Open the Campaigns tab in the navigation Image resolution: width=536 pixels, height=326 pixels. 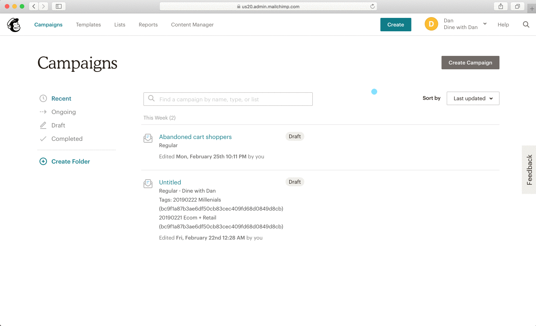tap(48, 25)
